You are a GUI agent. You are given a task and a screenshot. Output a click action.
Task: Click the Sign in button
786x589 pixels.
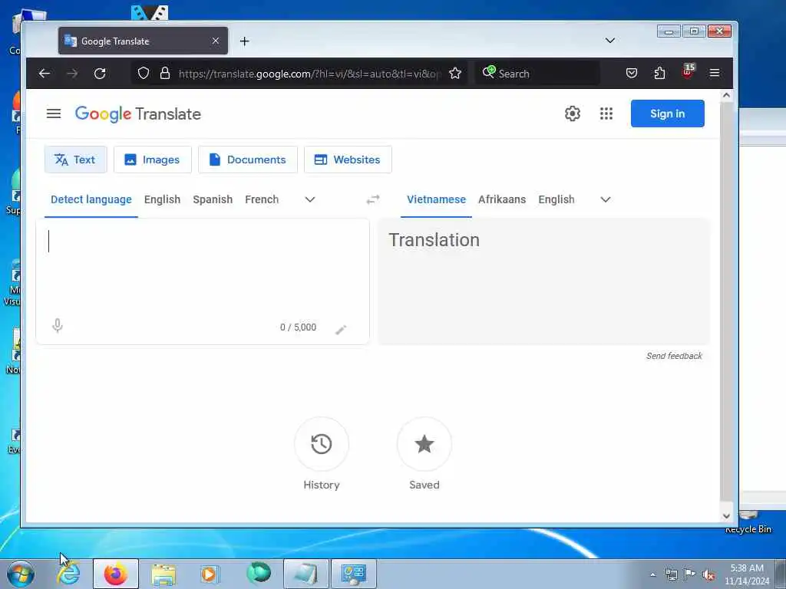click(x=667, y=114)
